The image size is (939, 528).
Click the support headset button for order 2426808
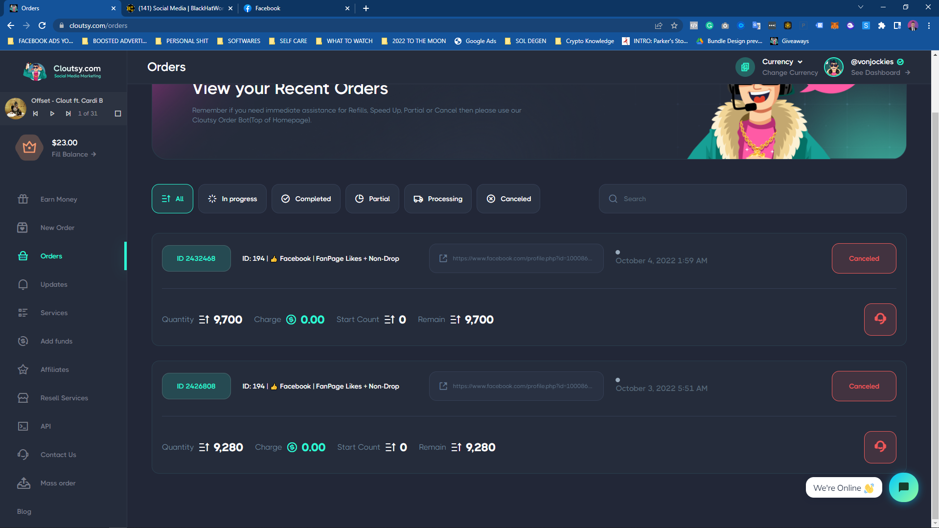[x=880, y=447]
